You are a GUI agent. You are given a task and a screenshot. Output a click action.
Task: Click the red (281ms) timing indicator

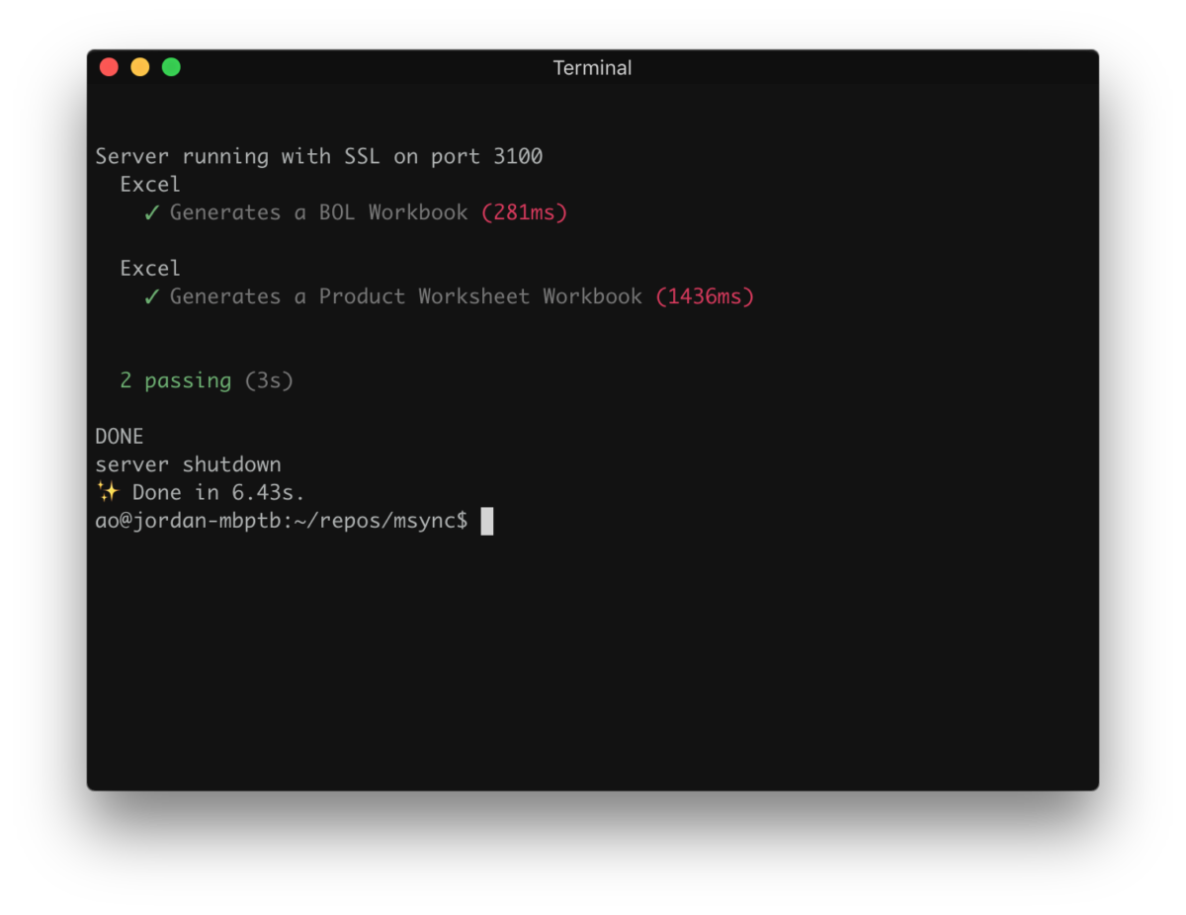coord(524,211)
